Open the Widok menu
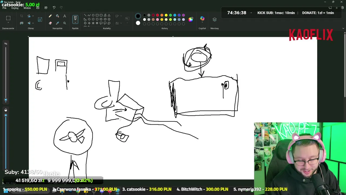Image resolution: width=346 pixels, height=195 pixels. 27,8
